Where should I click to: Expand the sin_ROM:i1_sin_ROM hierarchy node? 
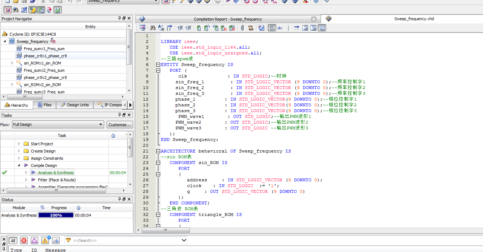12,63
